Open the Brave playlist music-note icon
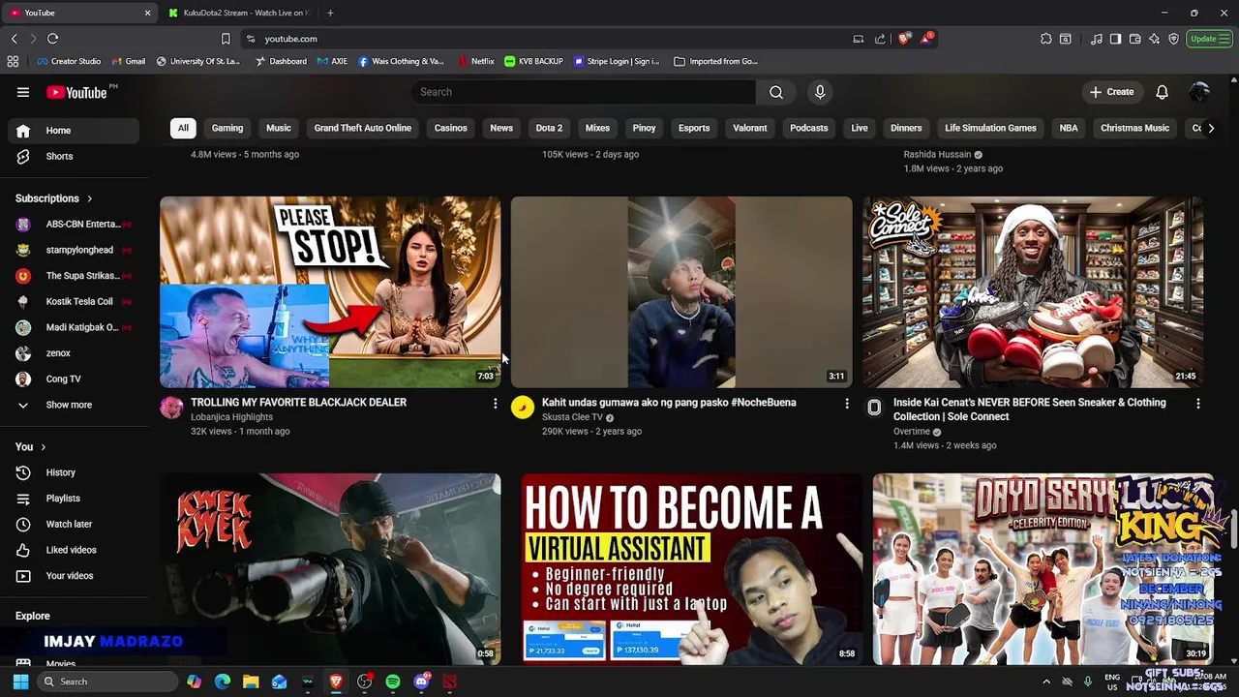Image resolution: width=1239 pixels, height=697 pixels. coord(1096,39)
